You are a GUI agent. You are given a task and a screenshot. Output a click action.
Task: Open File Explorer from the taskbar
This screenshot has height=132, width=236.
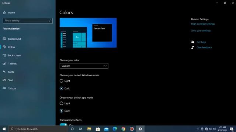point(89,129)
